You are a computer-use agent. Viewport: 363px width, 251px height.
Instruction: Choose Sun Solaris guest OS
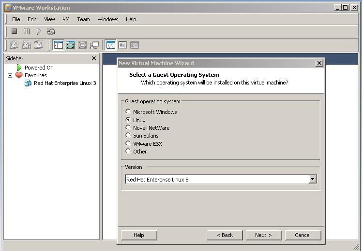tap(128, 135)
